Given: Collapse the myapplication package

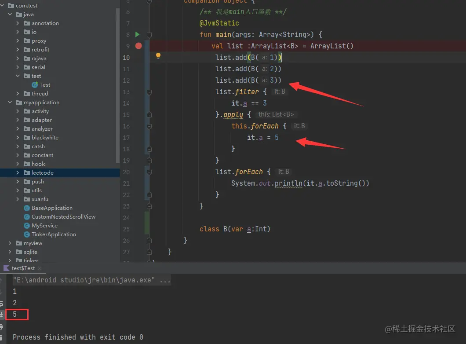Looking at the screenshot, I should tap(10, 102).
